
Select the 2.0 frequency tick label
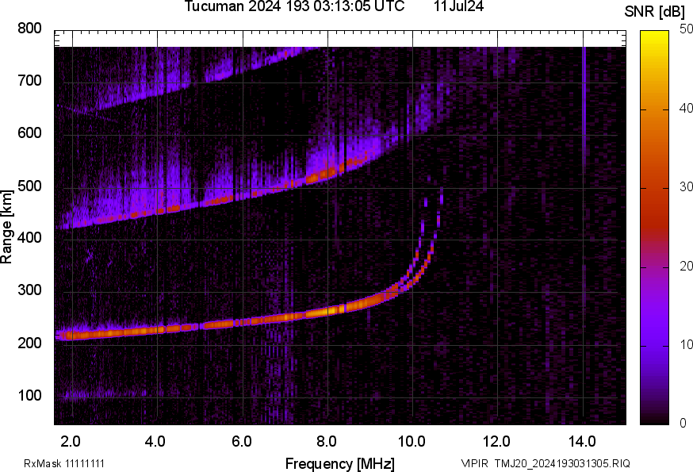click(x=71, y=440)
